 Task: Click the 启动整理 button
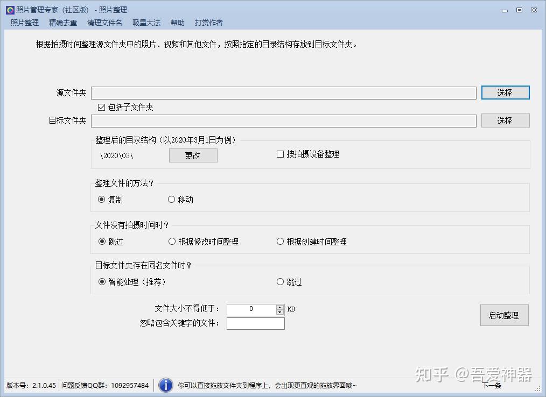pyautogui.click(x=504, y=315)
